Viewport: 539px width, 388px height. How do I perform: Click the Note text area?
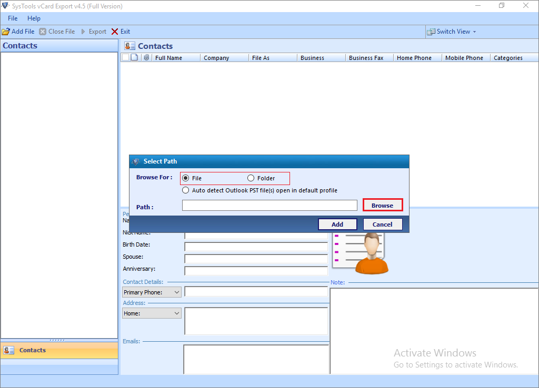pos(434,331)
